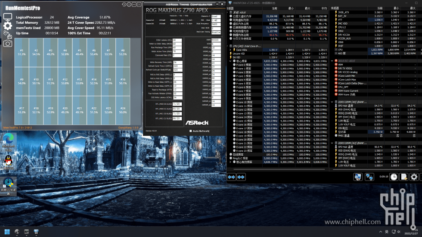Screen dimensions: 422x237
Task: Collapse sensor columns with inward arrows button
Action: [241, 177]
